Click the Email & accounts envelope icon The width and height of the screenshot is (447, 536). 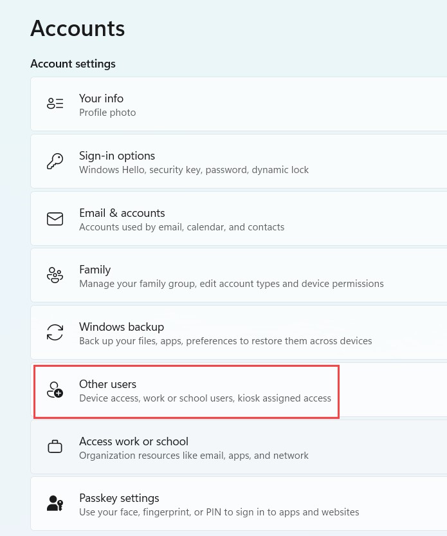[55, 219]
